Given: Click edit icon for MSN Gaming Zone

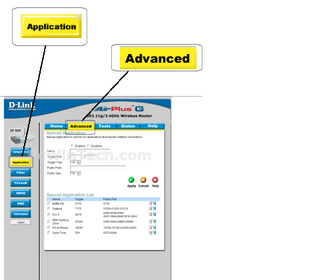Looking at the screenshot, I should coord(151,221).
